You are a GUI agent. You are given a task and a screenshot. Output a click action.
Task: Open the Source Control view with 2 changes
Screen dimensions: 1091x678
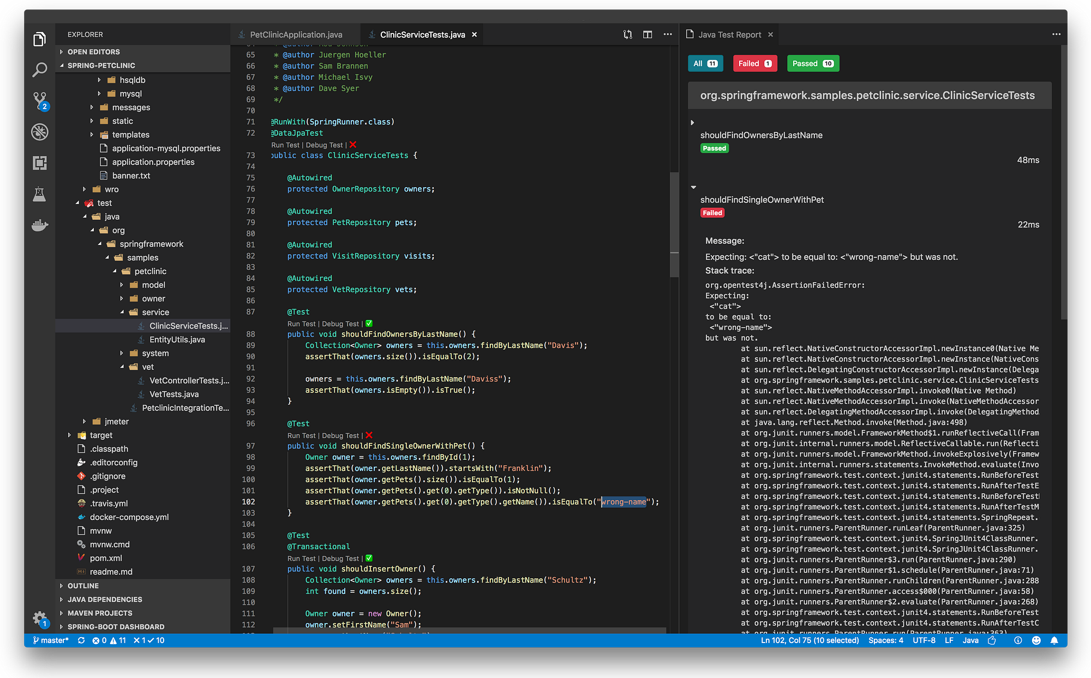point(39,100)
